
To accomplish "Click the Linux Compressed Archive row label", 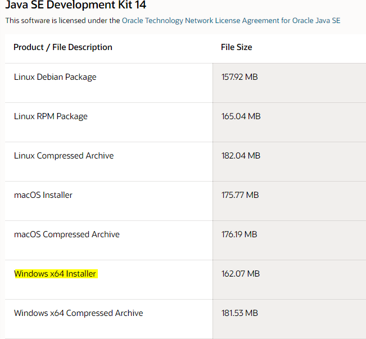I will (x=64, y=156).
